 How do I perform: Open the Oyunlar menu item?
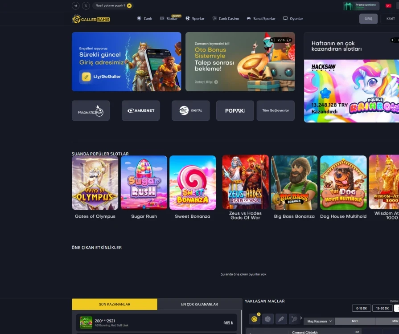tap(293, 19)
